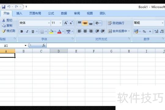Select the 数据 ribbon tab

(64, 13)
